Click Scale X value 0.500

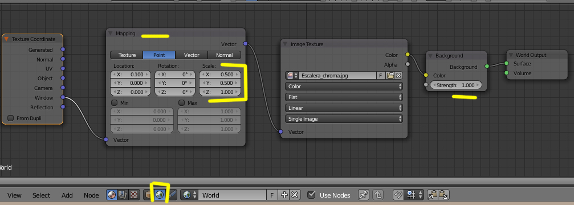(x=220, y=74)
